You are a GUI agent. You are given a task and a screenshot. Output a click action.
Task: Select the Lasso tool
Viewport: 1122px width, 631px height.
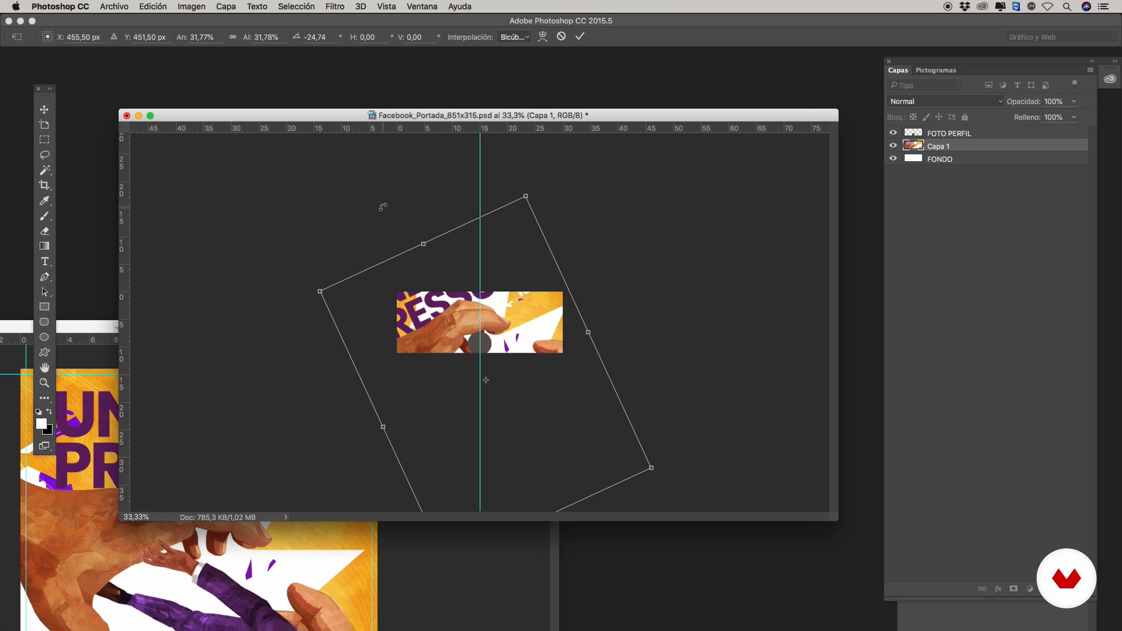[x=44, y=155]
